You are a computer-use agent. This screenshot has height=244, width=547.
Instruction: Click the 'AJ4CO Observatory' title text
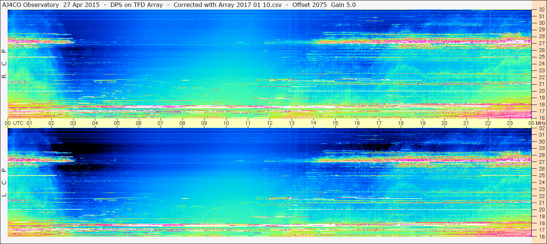pos(30,5)
